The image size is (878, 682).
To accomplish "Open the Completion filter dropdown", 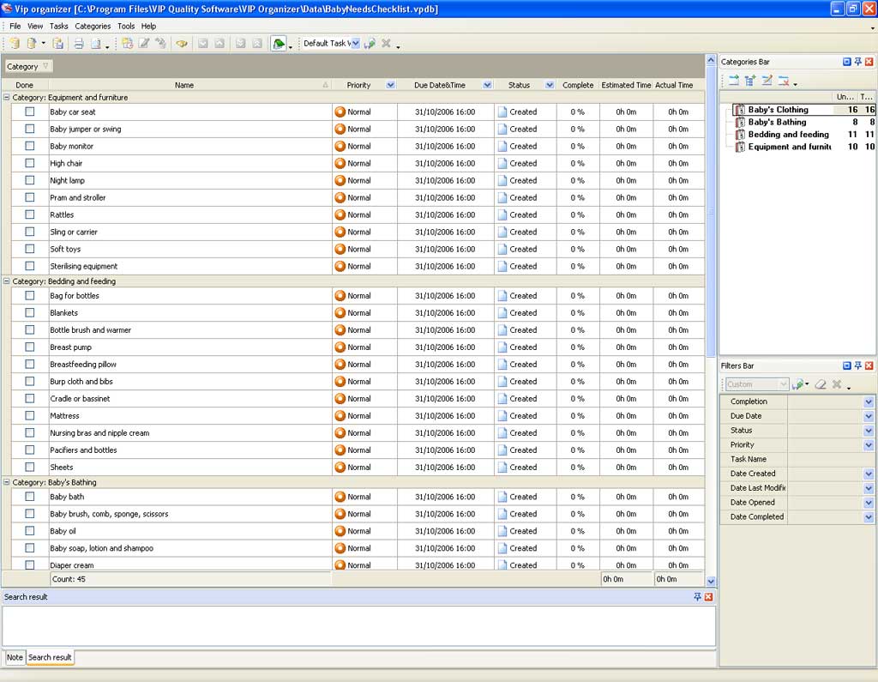I will coord(868,401).
